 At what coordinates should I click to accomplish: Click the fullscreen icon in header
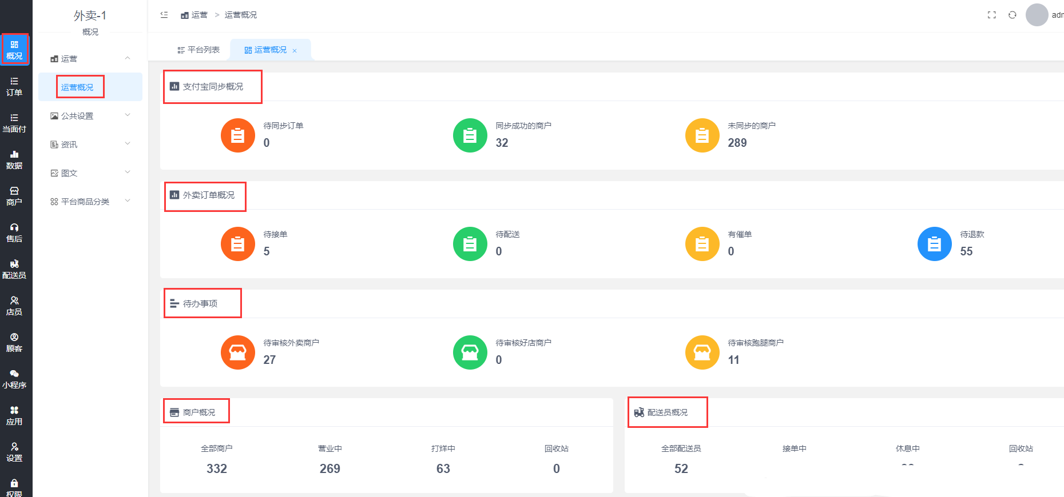tap(991, 15)
